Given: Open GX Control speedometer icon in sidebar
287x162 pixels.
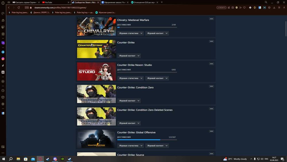Looking at the screenshot, I should 3,14.
